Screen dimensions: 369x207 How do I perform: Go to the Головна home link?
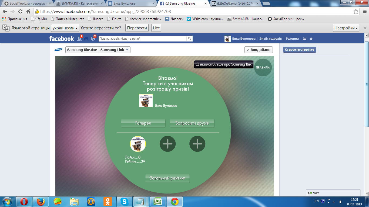tap(292, 39)
